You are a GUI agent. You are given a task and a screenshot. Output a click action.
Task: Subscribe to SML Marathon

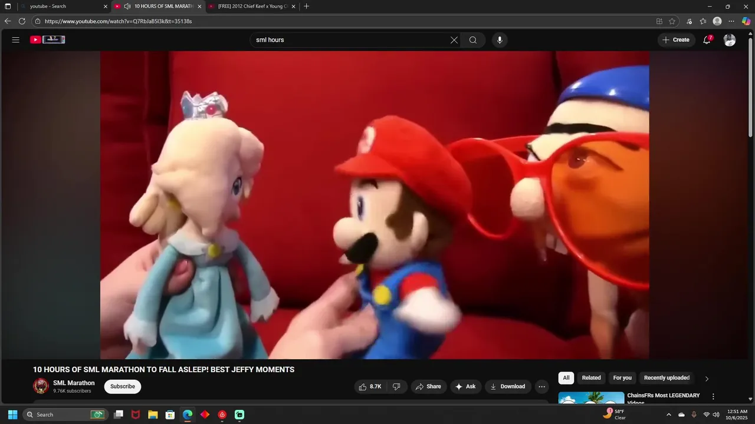coord(123,386)
